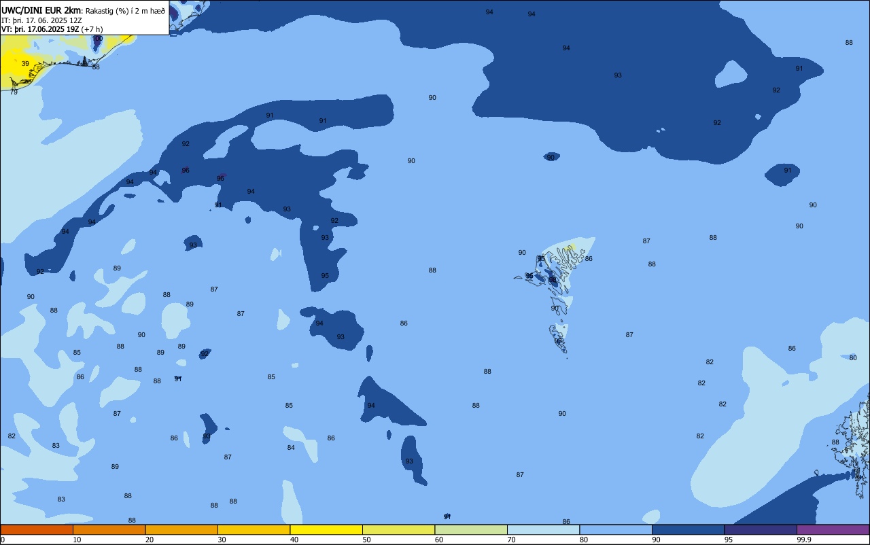
Task: Click the purple above-99.9 legend swatch
Action: click(833, 529)
